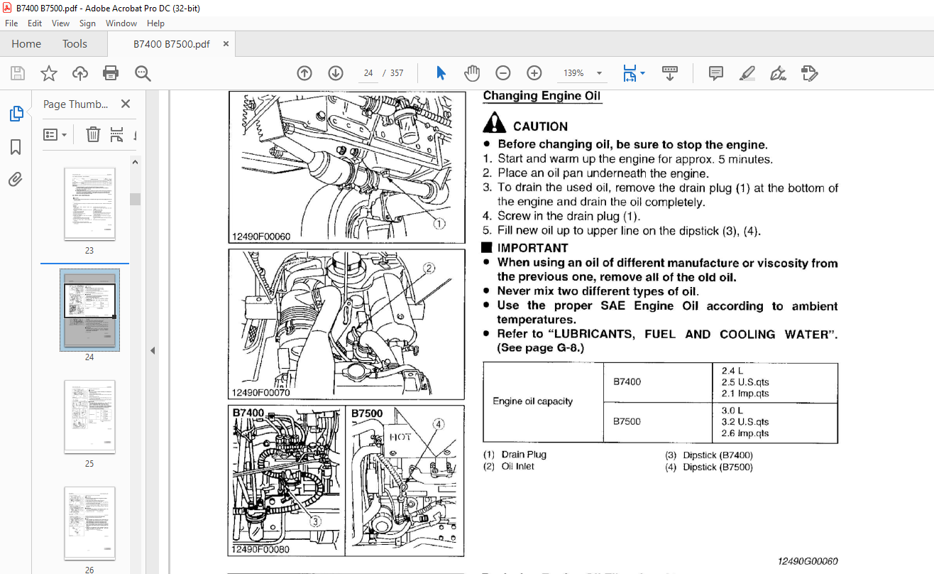The width and height of the screenshot is (934, 574).
Task: Select the page 25 thumbnail
Action: coord(89,417)
